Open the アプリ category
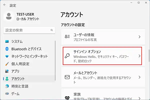 (29, 71)
